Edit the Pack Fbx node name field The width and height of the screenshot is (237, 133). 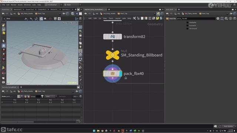[196, 18]
